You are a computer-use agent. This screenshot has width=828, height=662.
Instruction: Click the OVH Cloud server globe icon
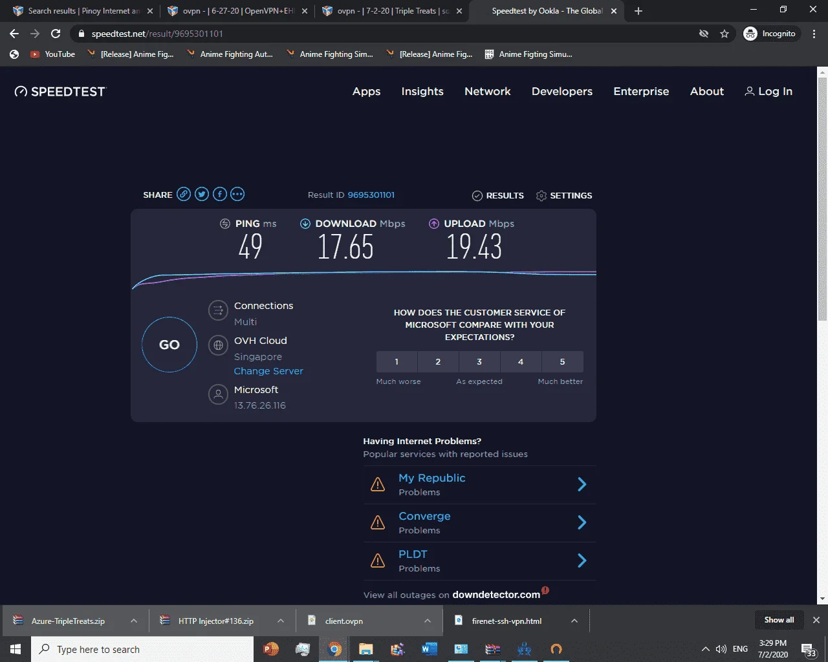pyautogui.click(x=219, y=345)
